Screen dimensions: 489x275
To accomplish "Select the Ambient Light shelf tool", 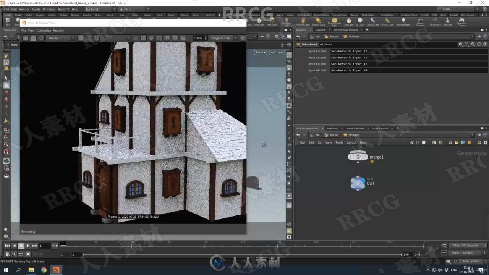I will pyautogui.click(x=403, y=22).
